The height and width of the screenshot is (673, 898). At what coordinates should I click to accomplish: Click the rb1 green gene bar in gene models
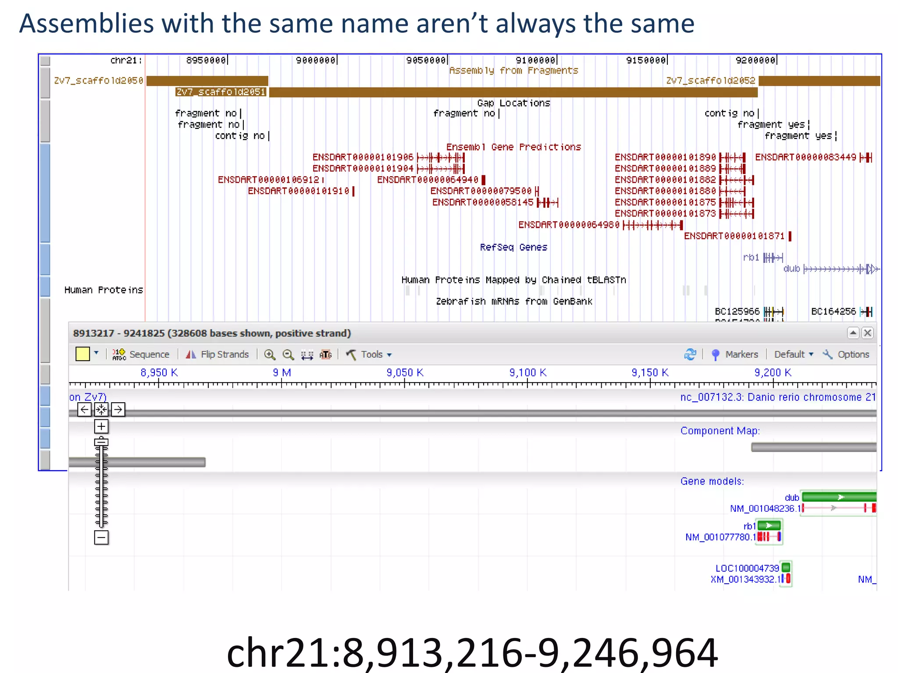769,525
